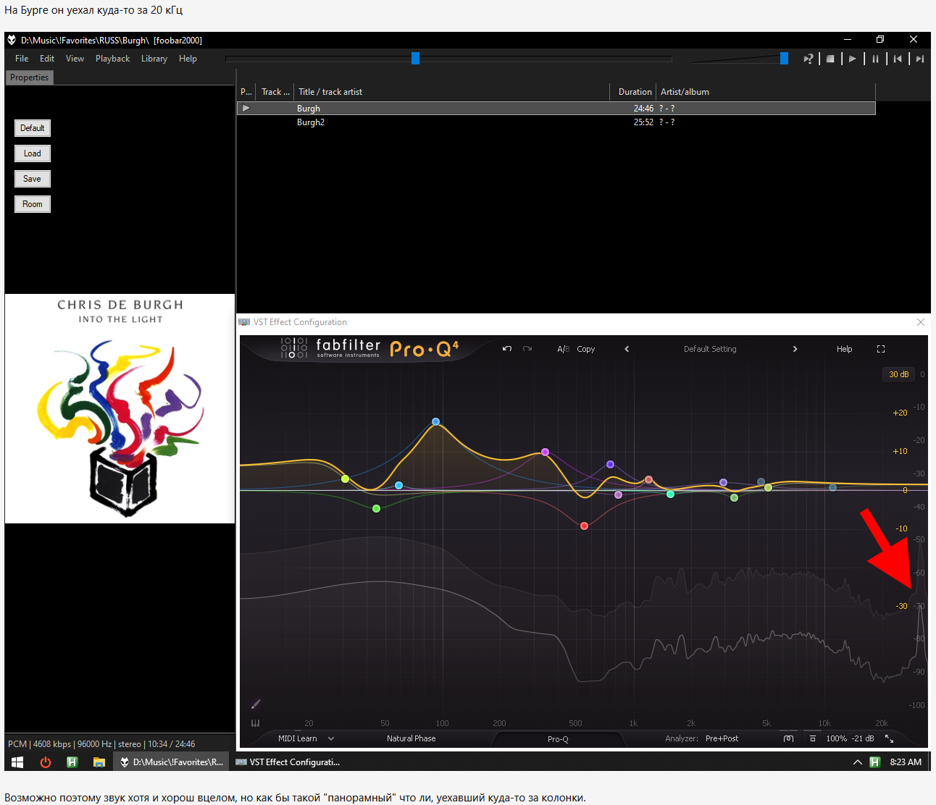The image size is (936, 805).
Task: Open the Pro-Q instance list tab
Action: [558, 739]
